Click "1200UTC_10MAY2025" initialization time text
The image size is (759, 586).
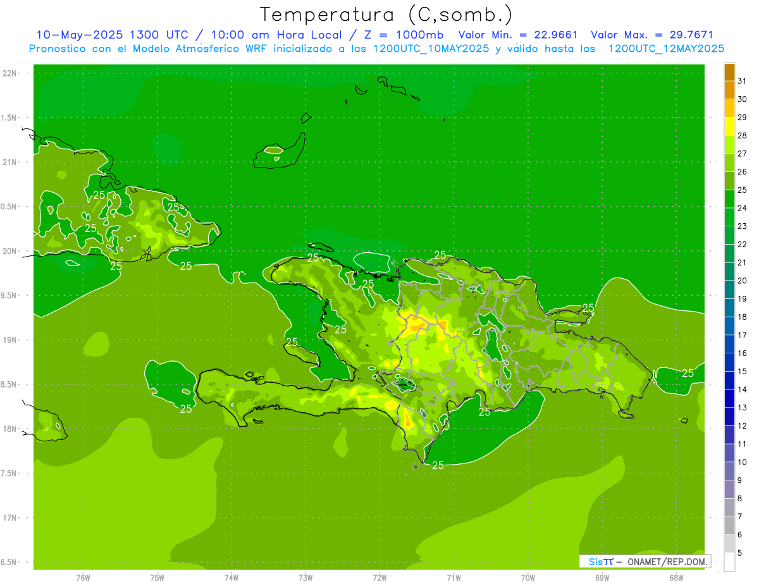click(431, 48)
